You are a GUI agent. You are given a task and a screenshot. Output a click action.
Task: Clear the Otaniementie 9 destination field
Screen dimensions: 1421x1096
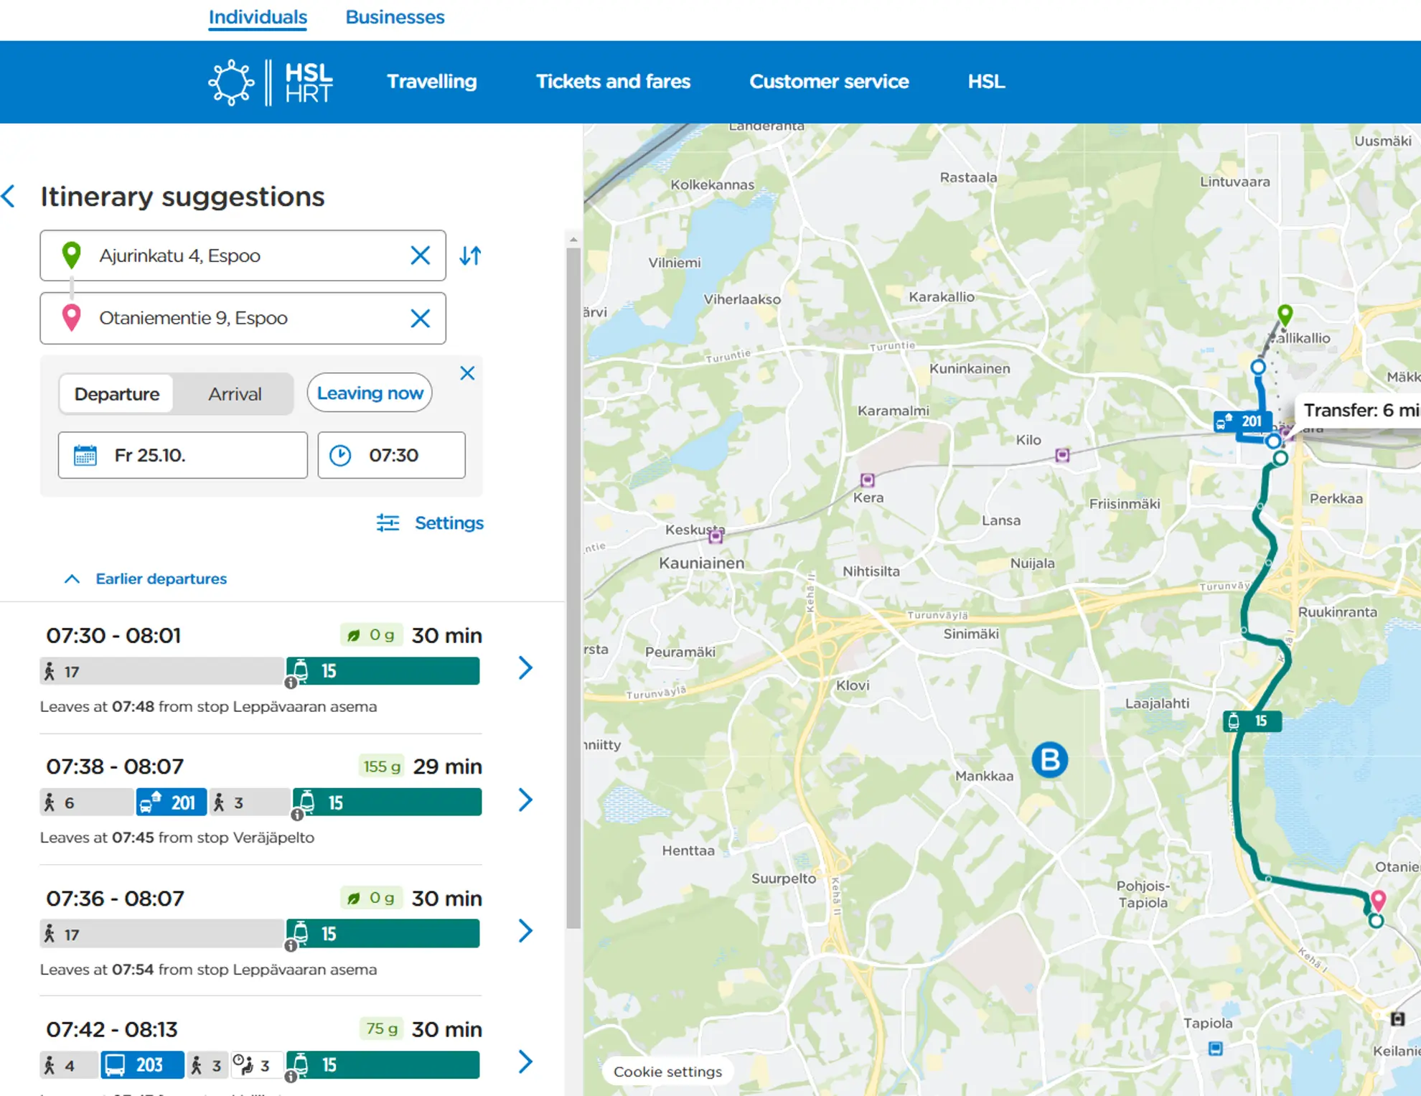(x=420, y=318)
